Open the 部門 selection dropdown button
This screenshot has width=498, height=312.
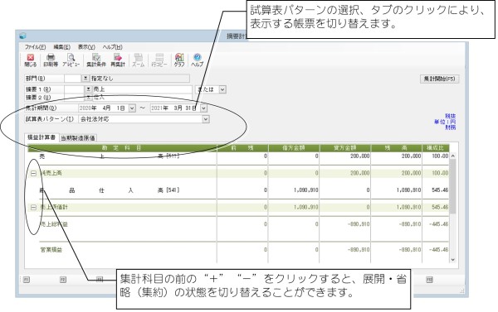click(x=85, y=78)
